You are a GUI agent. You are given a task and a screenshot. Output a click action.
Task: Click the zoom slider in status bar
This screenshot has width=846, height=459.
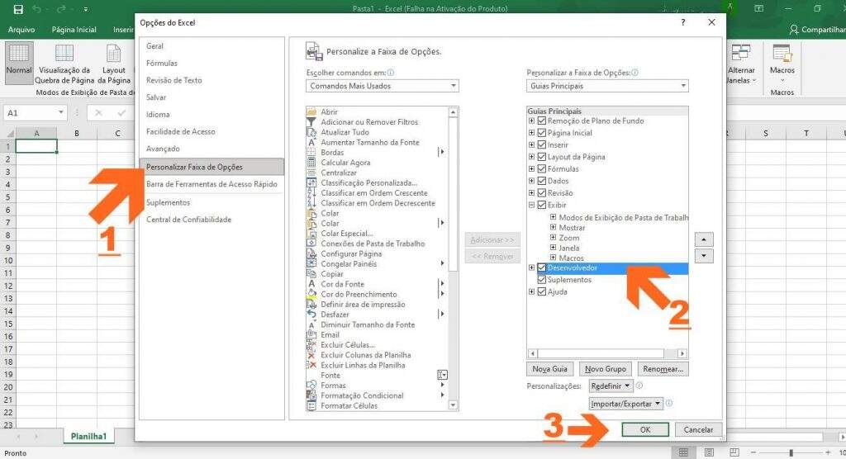[x=791, y=452]
